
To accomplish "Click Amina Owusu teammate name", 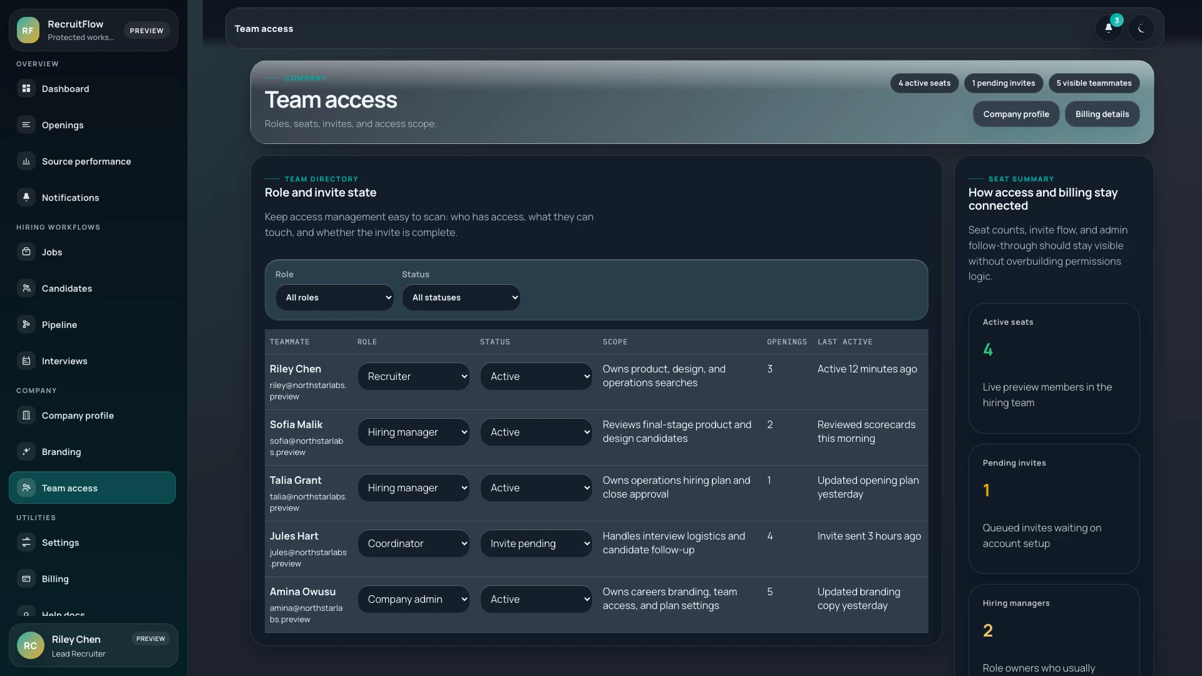I will pos(302,592).
